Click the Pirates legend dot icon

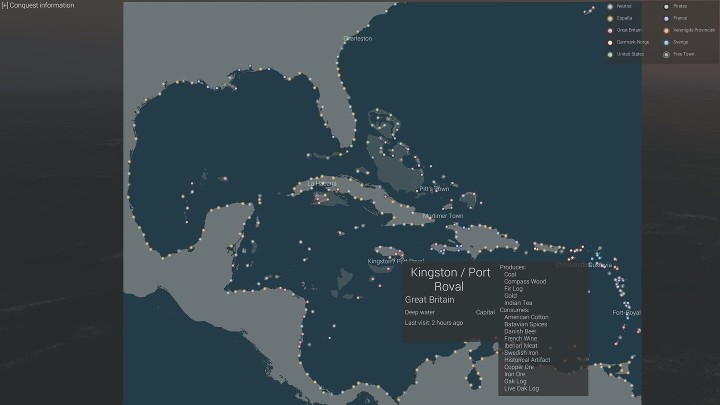(666, 6)
